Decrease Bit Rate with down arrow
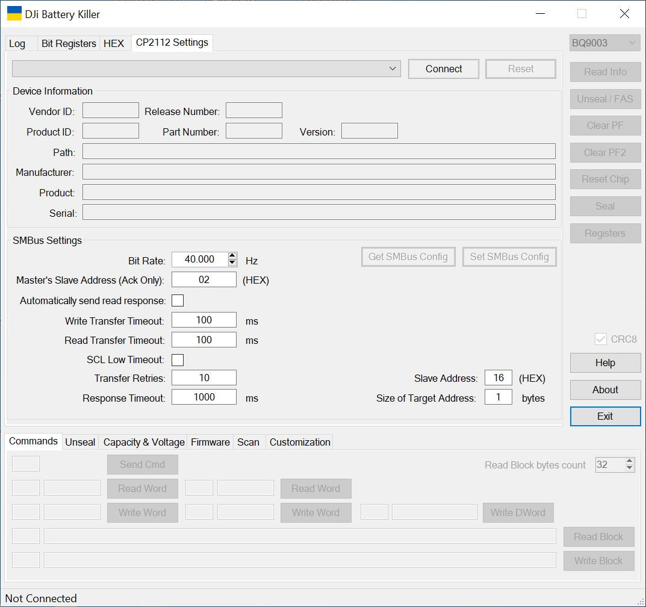Viewport: 646px width, 607px height. (x=232, y=263)
